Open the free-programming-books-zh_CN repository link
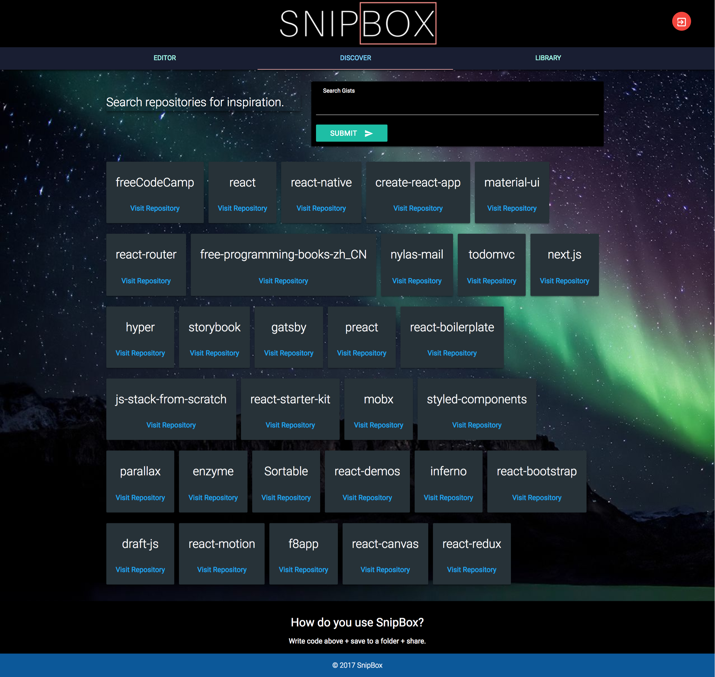715x677 pixels. click(283, 281)
